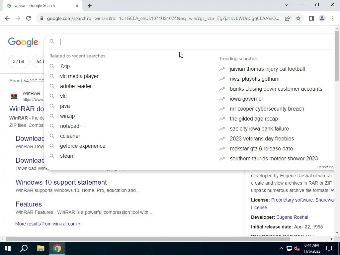Screen dimensions: 340x255
Task: Open trending search iowa governor
Action: click(x=246, y=99)
